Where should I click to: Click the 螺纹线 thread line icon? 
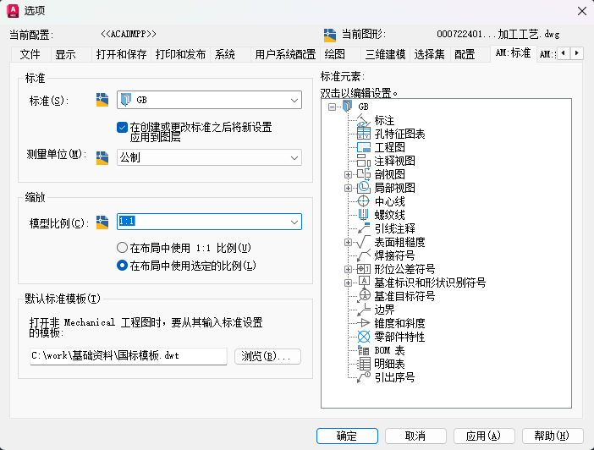click(x=364, y=215)
